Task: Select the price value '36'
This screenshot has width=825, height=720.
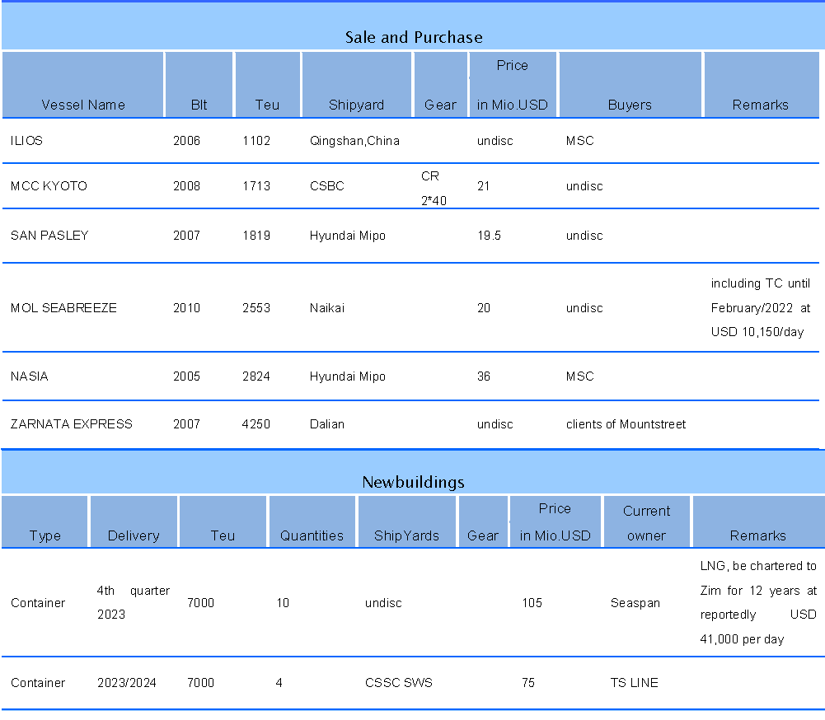Action: (484, 376)
